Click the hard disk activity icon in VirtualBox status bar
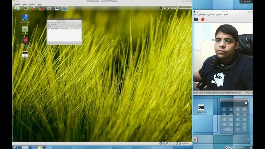Viewport: 265px width, 149px height. tap(161, 144)
